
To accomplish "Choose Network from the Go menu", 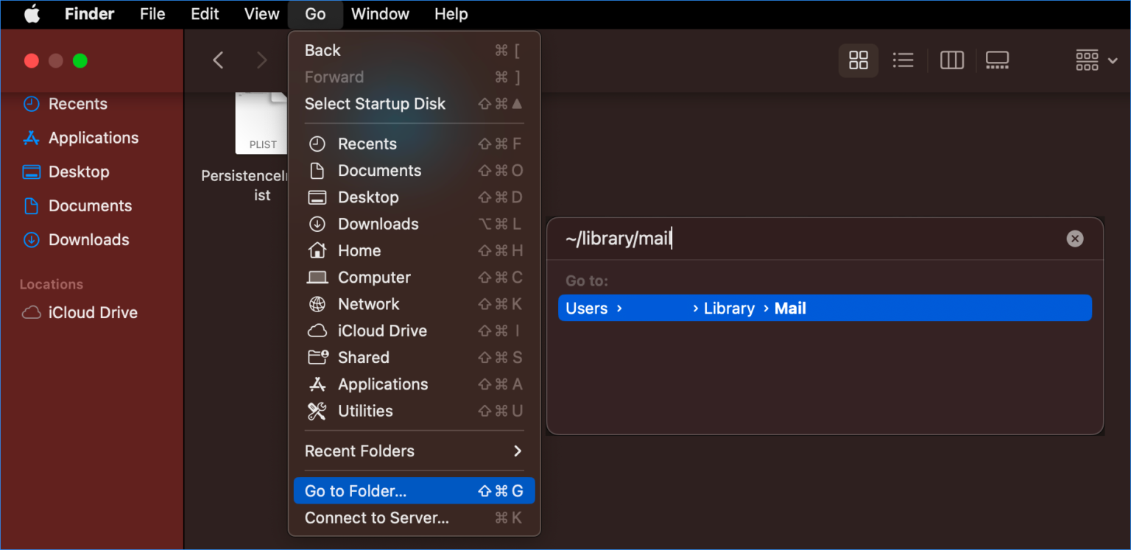I will (x=368, y=303).
